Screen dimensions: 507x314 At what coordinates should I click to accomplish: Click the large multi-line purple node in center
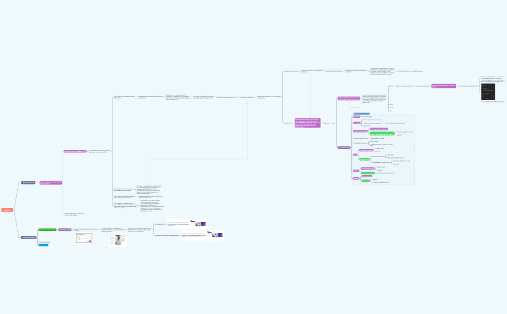[x=308, y=123]
